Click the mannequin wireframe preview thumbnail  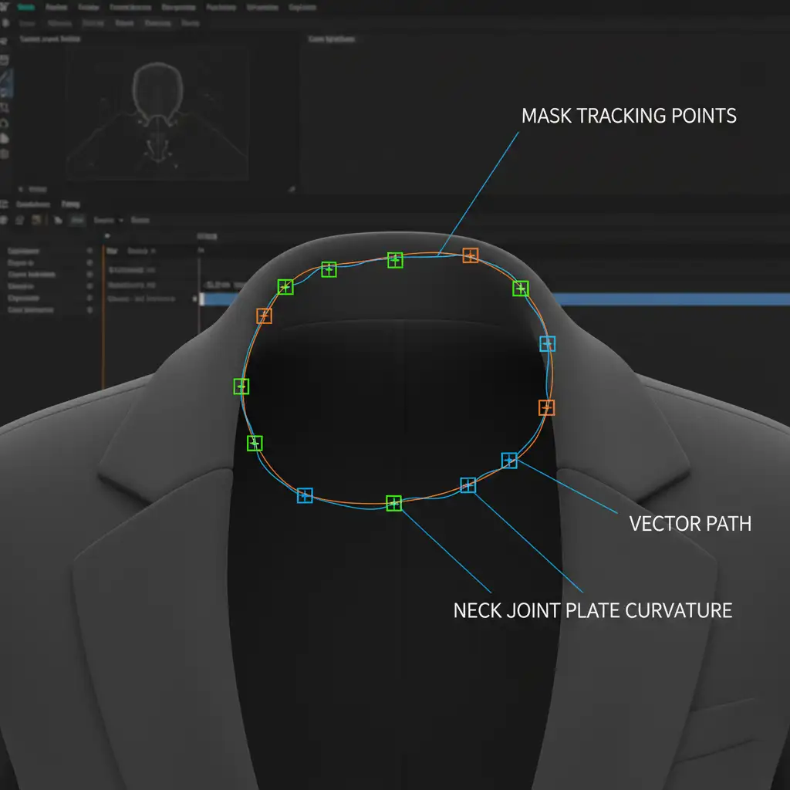click(157, 116)
